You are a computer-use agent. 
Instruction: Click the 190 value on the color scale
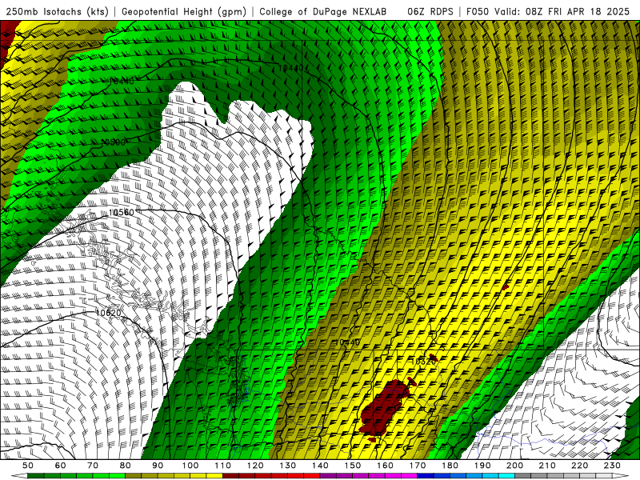click(482, 466)
